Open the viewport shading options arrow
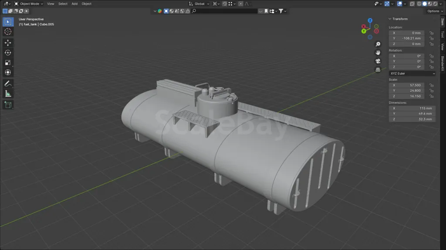The height and width of the screenshot is (250, 446). 441,3
